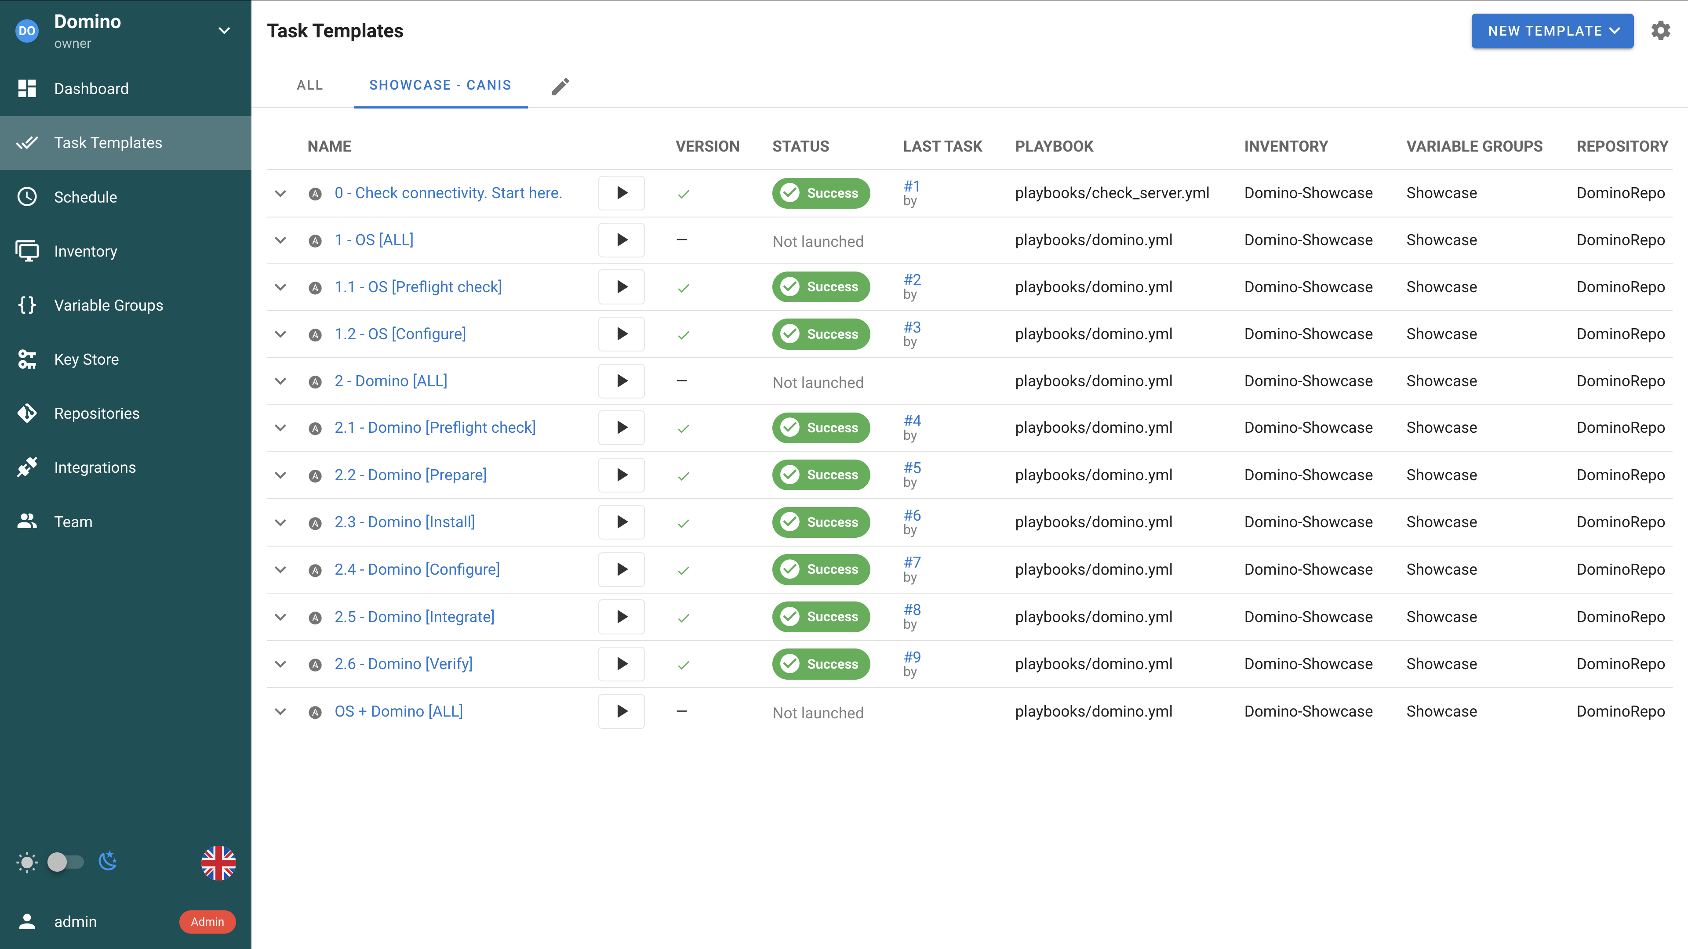Open the NEW TEMPLATE dropdown
This screenshot has width=1688, height=949.
click(1552, 31)
